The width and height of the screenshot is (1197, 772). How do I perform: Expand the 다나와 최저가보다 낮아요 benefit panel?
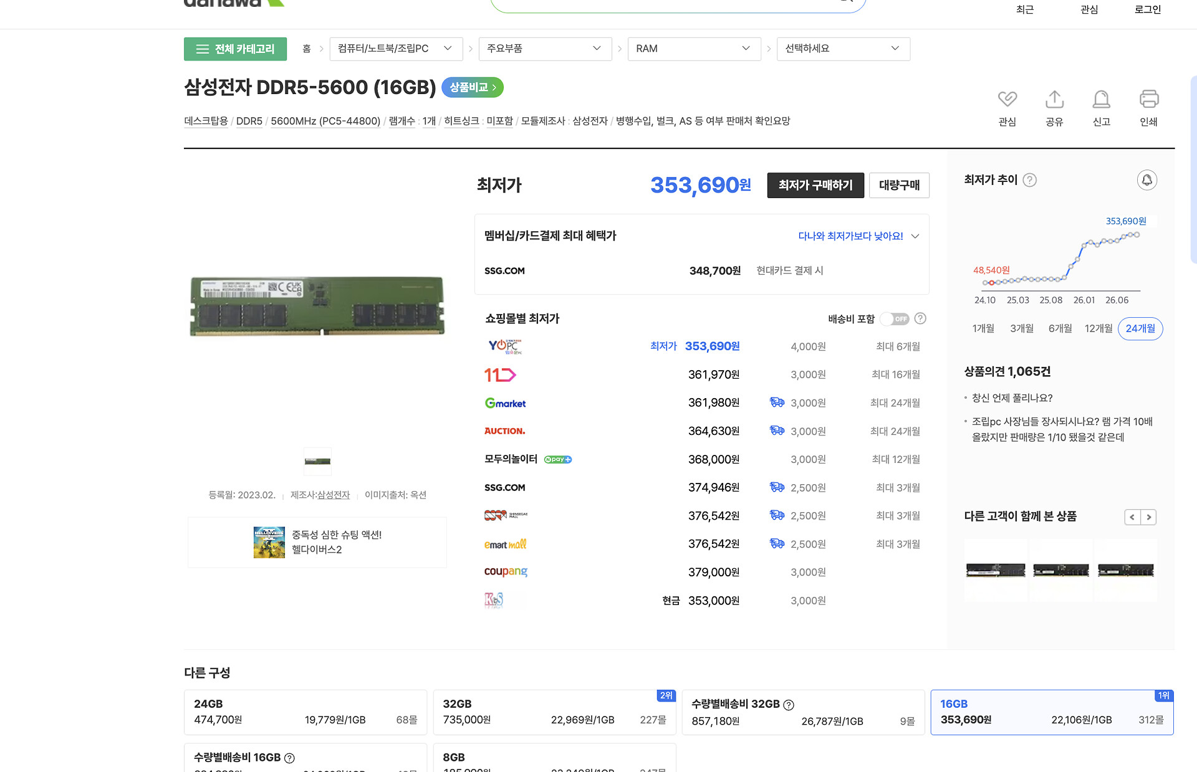click(x=858, y=236)
